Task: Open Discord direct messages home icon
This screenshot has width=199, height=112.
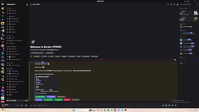Action: (x=3, y=4)
